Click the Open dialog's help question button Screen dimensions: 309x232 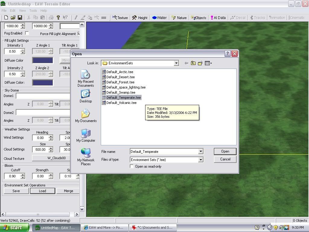[x=228, y=54]
